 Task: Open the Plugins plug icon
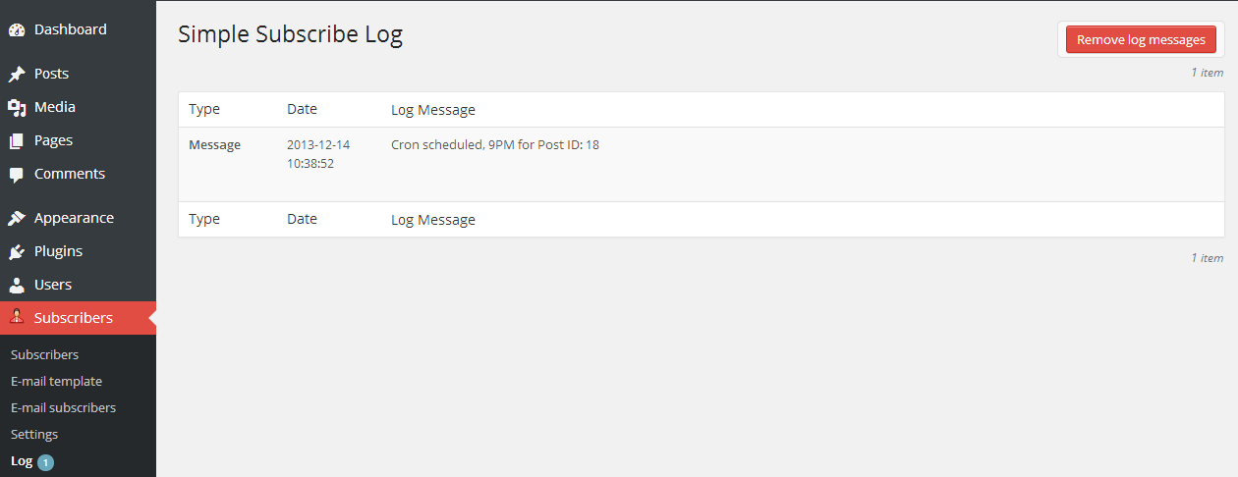point(17,251)
